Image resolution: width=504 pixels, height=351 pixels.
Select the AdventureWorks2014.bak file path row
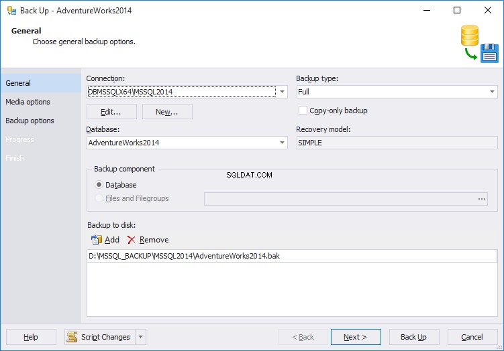coord(292,256)
